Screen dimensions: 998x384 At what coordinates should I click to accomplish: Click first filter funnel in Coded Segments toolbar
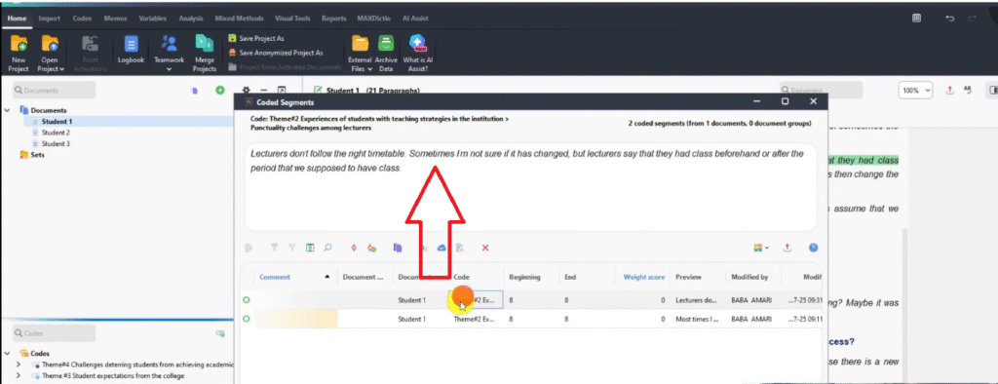275,248
